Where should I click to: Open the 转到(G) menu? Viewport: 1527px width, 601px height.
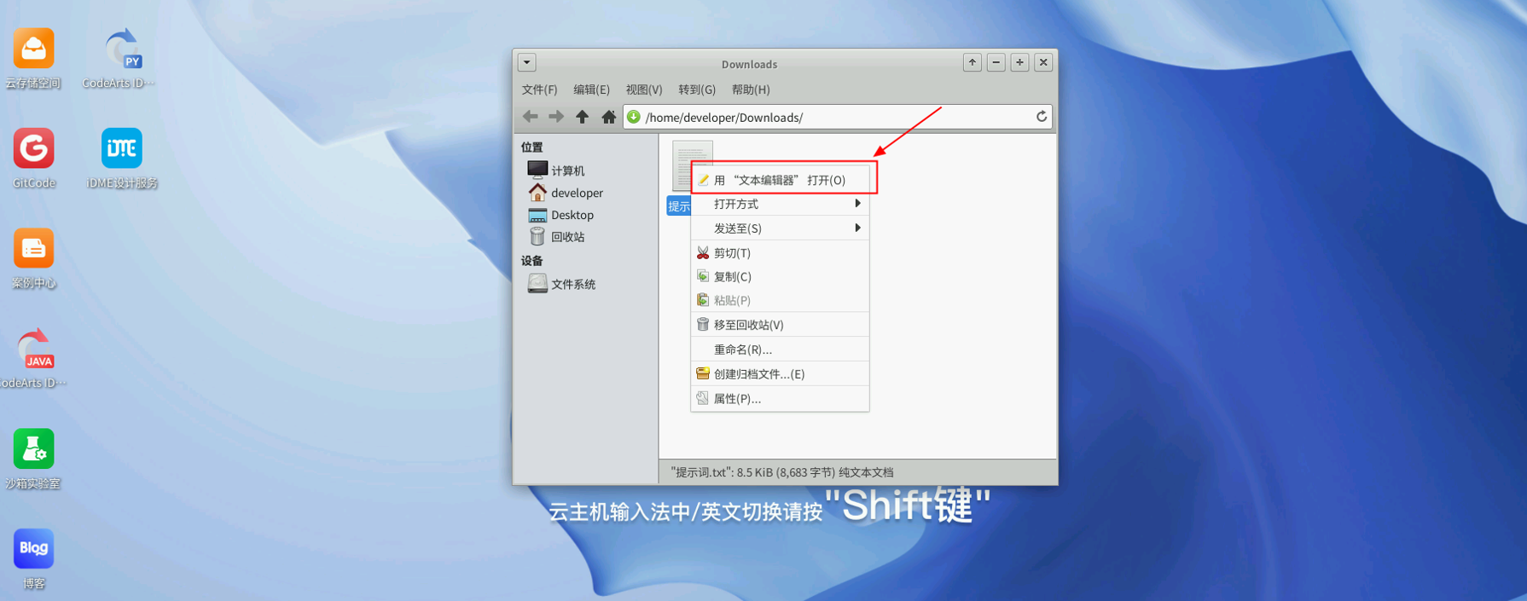697,90
